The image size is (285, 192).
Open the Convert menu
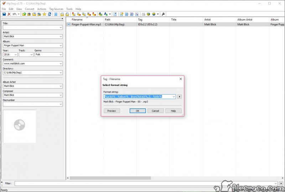click(30, 9)
